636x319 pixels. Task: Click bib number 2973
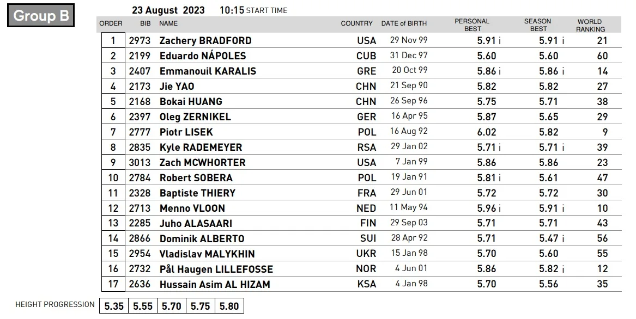click(140, 40)
